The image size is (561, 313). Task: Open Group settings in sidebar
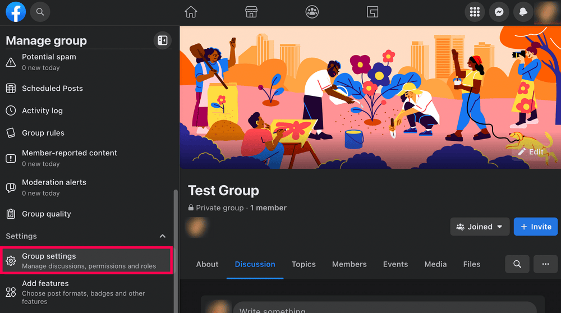tap(86, 261)
